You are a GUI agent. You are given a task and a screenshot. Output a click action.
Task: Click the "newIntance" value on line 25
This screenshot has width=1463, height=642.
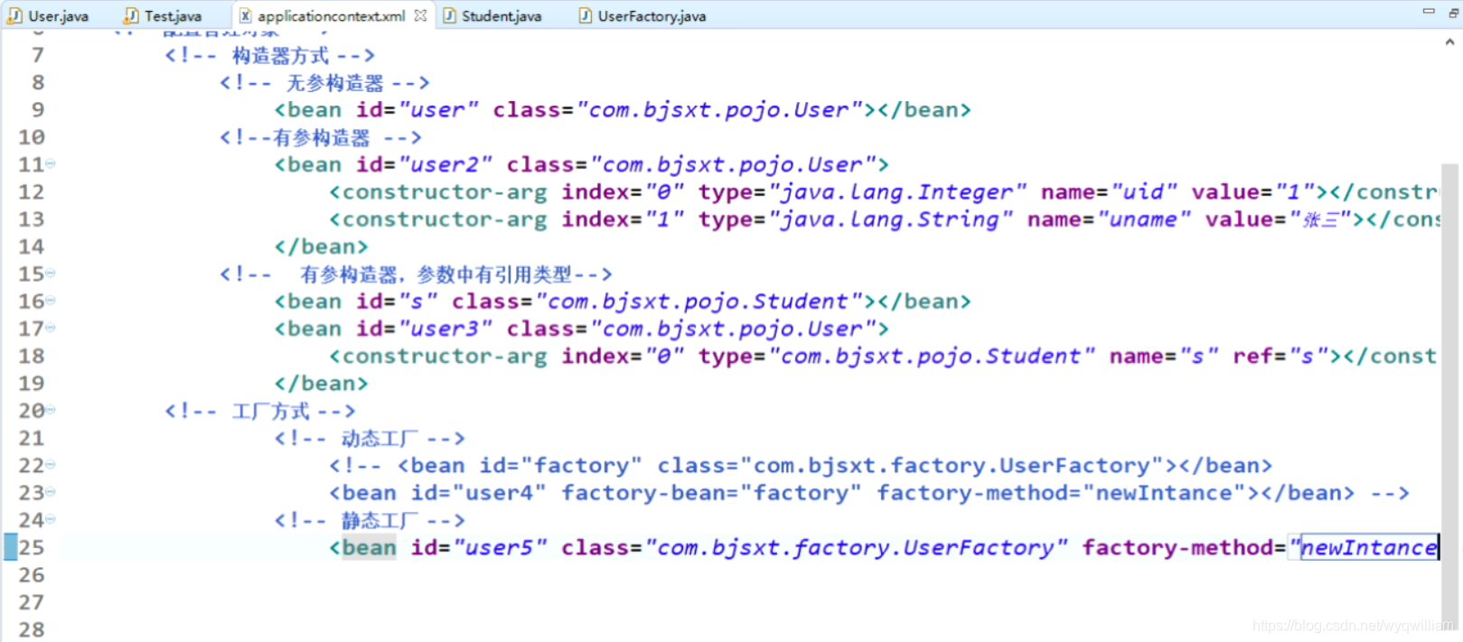coord(1369,547)
